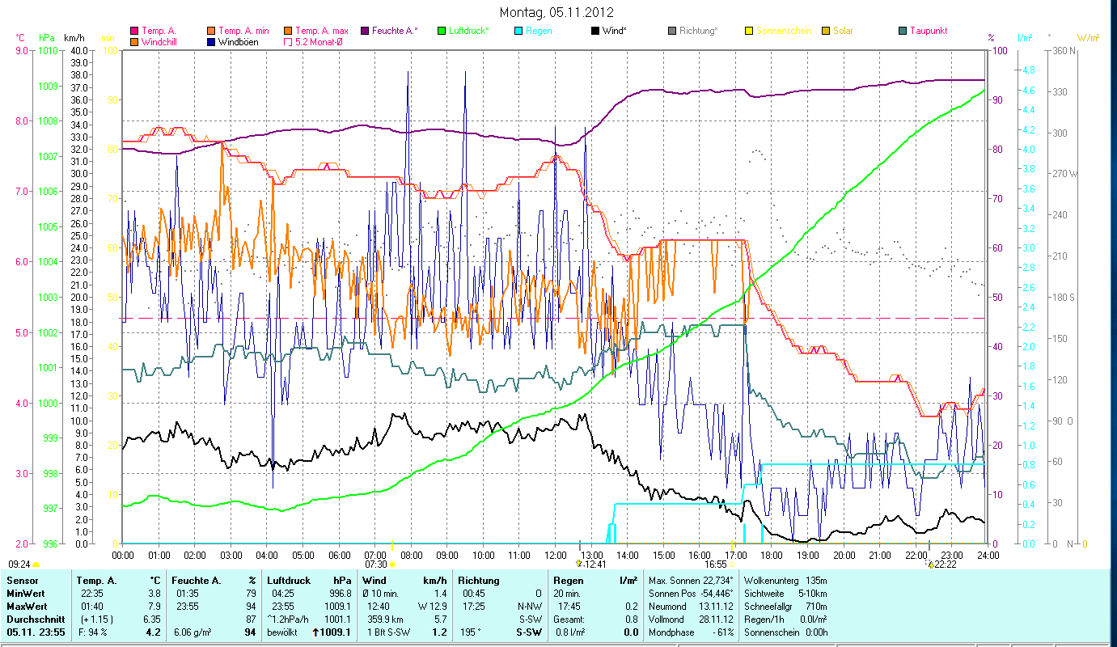Click the hPa axis unit label

pos(47,38)
